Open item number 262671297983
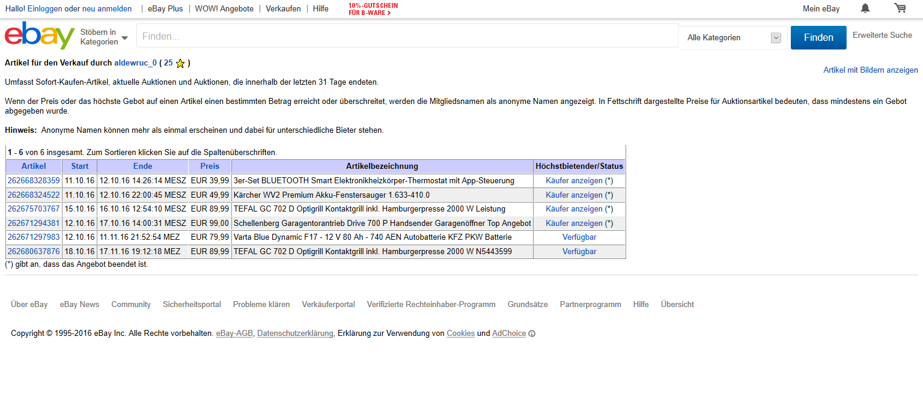 point(34,237)
